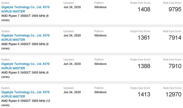Screen dimensions: 183x108
Task: Click the upload date in the Ryzen 7 3800XT row
Action: 72,7
